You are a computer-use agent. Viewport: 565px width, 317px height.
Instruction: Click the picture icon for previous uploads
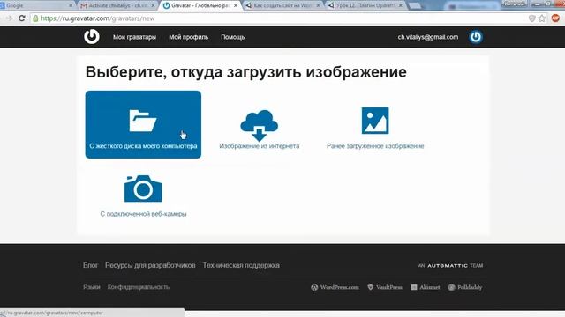click(x=375, y=121)
